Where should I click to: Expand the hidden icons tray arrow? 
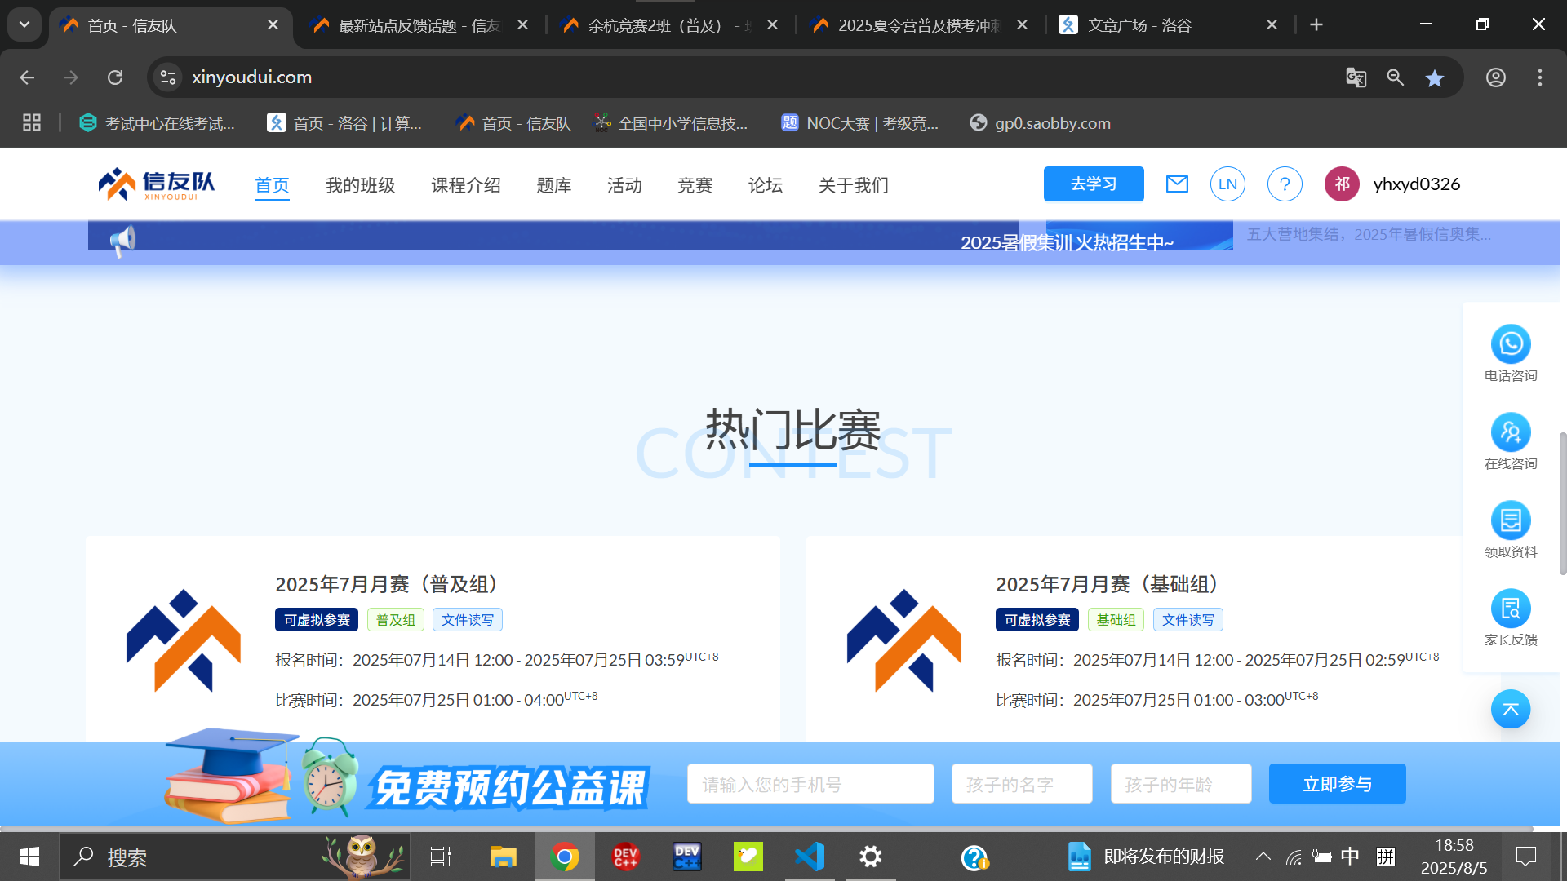click(1263, 857)
